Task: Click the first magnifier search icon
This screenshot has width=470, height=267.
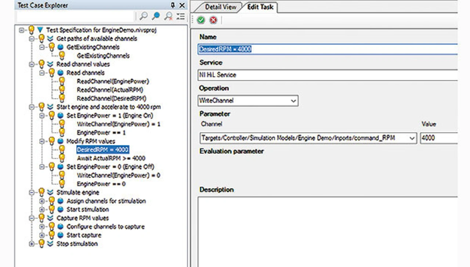Action: [144, 16]
